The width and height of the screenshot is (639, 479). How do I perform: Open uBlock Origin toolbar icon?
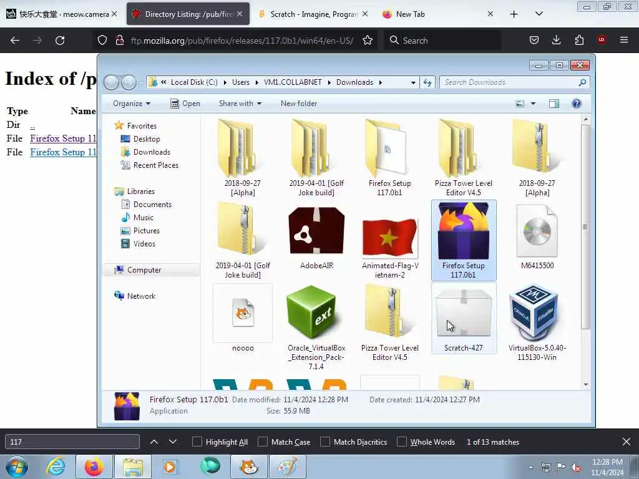tap(602, 40)
